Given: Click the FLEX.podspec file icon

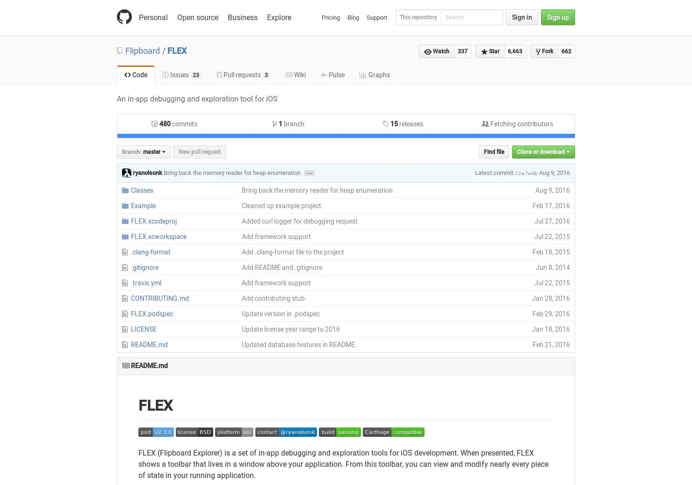Looking at the screenshot, I should [x=125, y=314].
